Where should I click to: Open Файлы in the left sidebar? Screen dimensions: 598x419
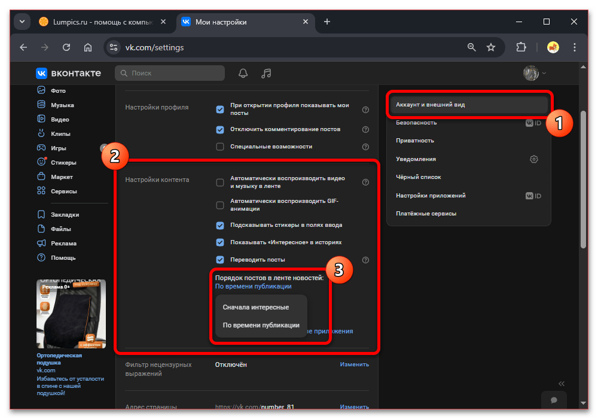coord(60,229)
